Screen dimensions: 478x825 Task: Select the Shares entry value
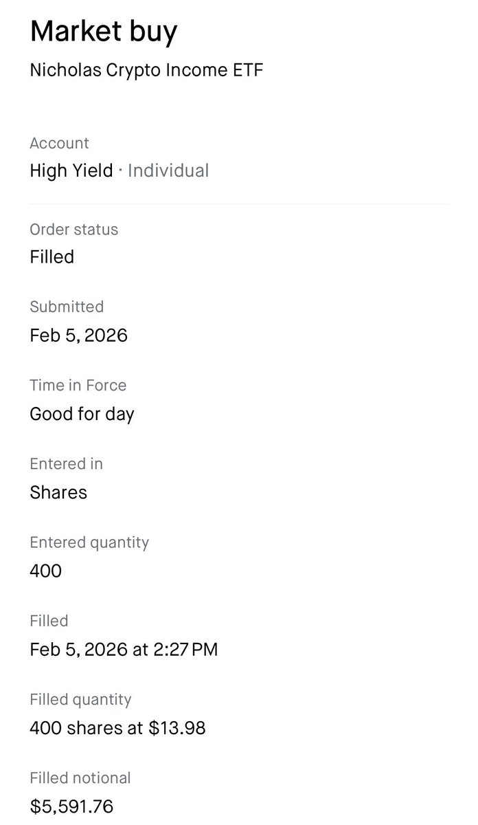58,492
